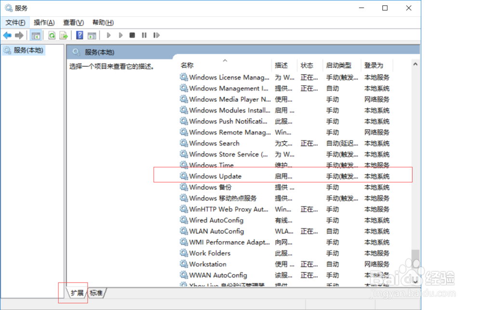The height and width of the screenshot is (310, 482).
Task: Click the Back arrow toolbar icon
Action: [7, 35]
